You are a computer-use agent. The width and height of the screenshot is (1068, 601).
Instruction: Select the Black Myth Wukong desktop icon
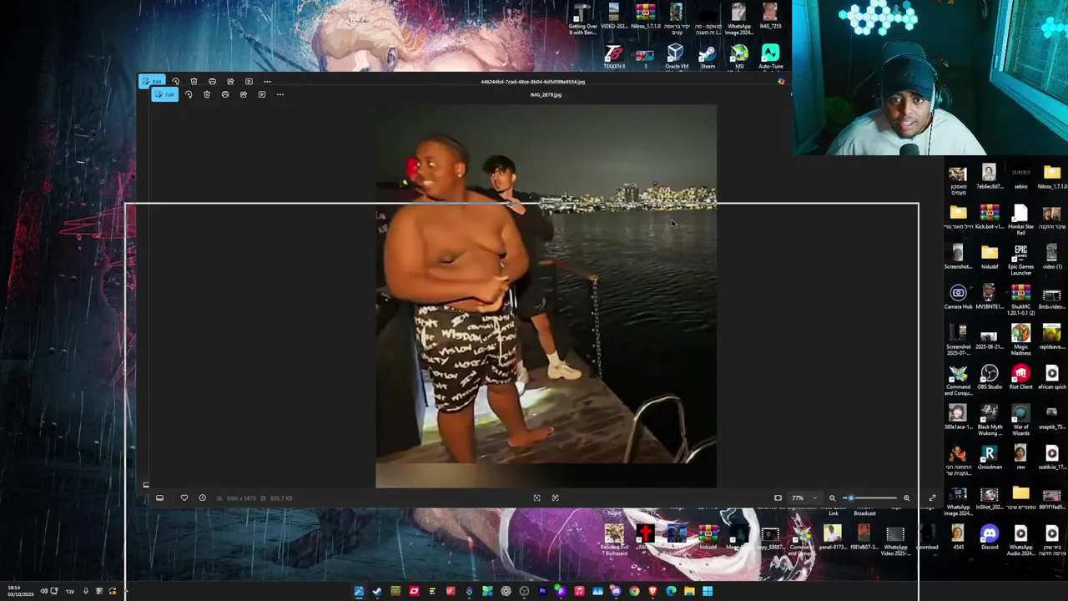click(990, 420)
